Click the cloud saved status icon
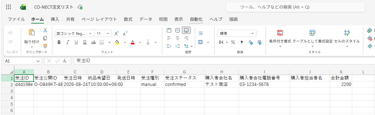Viewport: 375px width, 115px height. pos(80,7)
